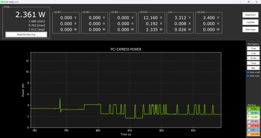Minimize the PCAT Utility window
Viewport: 261px width, 138px height.
click(241, 2)
